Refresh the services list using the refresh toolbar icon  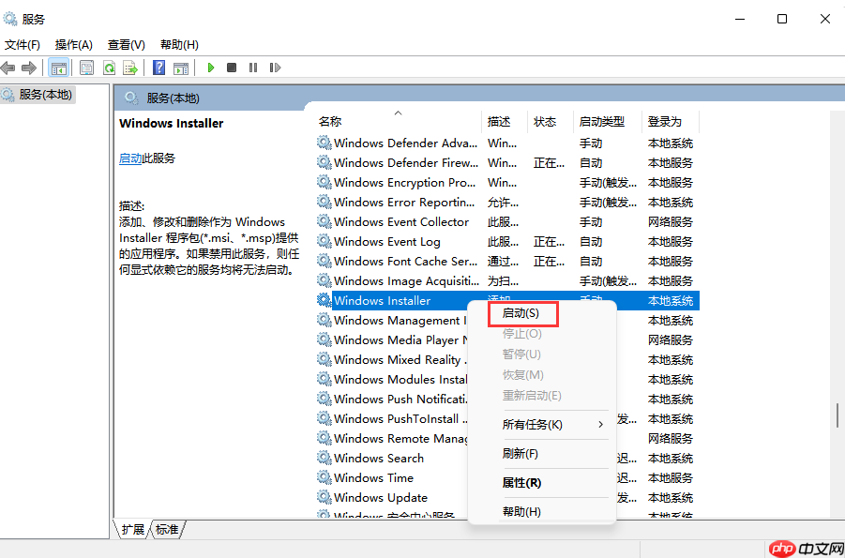click(110, 67)
